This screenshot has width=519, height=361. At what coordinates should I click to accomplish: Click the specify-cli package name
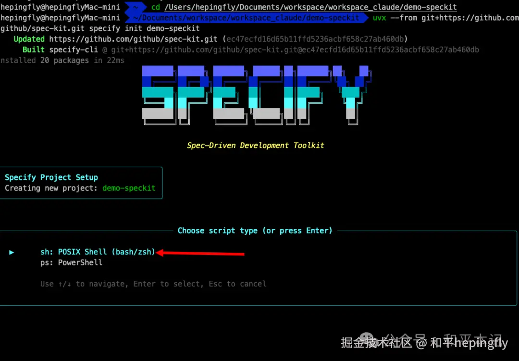(x=74, y=50)
